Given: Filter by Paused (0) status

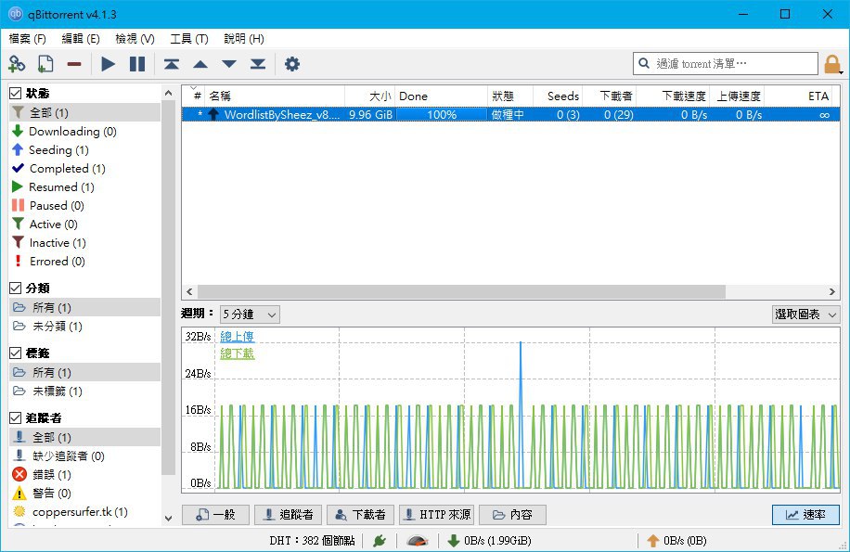Looking at the screenshot, I should [x=57, y=206].
